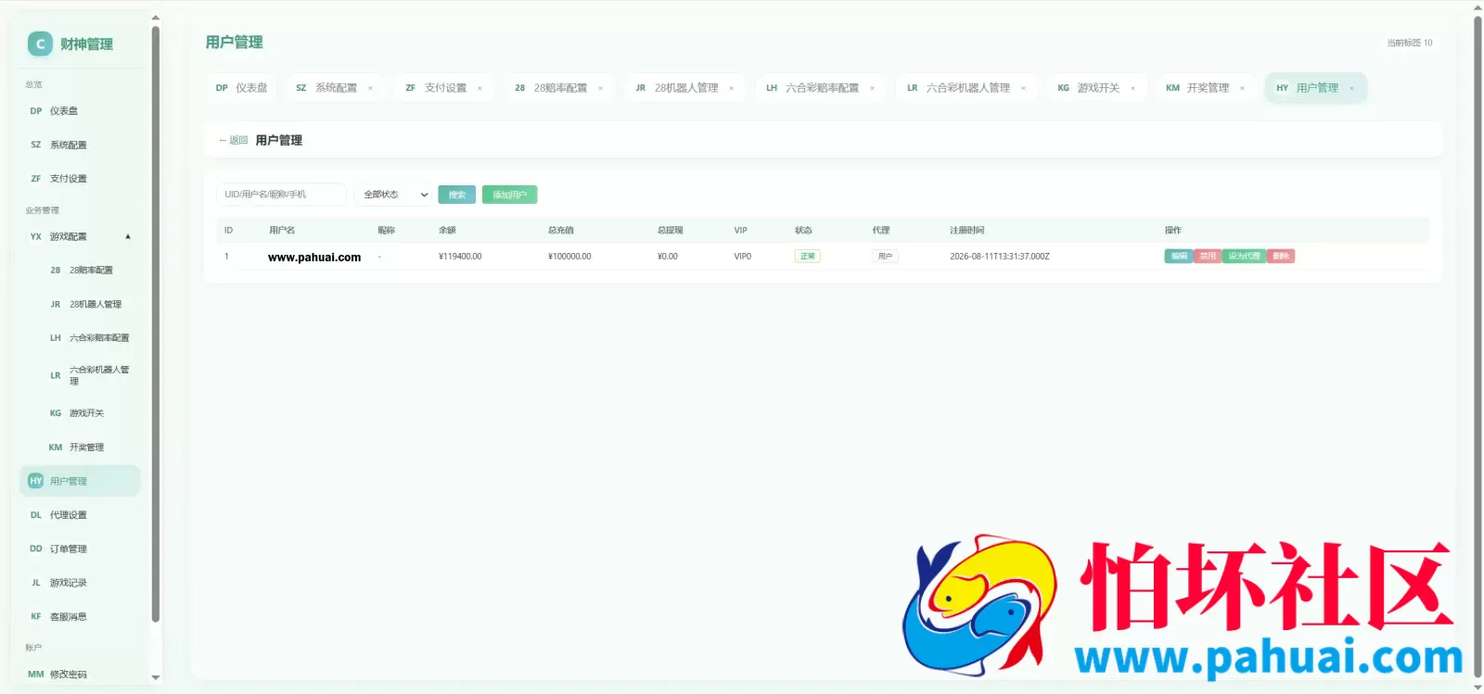Click the 正常 status tag

(x=808, y=257)
